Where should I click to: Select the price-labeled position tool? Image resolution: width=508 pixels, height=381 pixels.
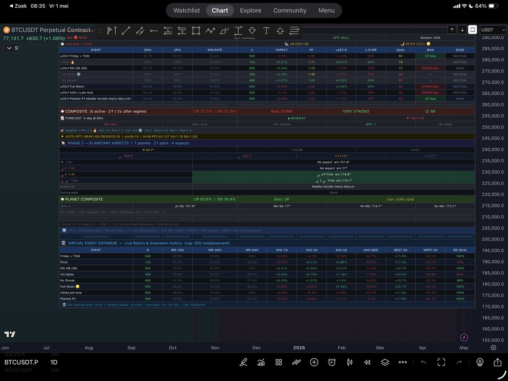coord(182,30)
